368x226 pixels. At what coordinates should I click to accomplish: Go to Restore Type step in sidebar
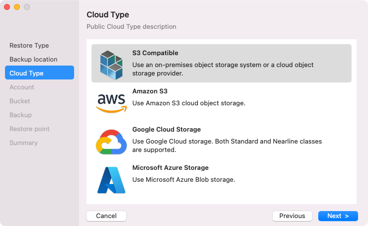coord(29,46)
